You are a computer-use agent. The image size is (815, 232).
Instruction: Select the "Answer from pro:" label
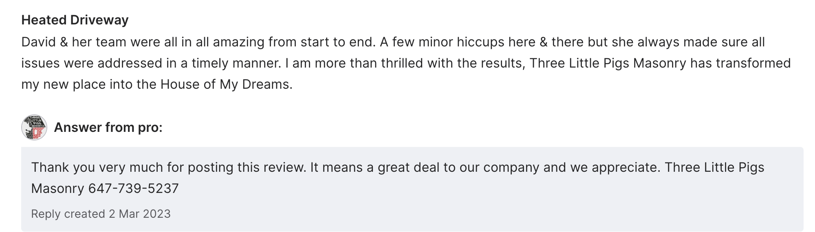(108, 127)
